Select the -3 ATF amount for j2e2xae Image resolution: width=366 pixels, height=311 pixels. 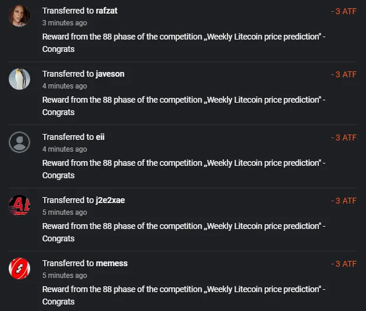[x=344, y=201]
